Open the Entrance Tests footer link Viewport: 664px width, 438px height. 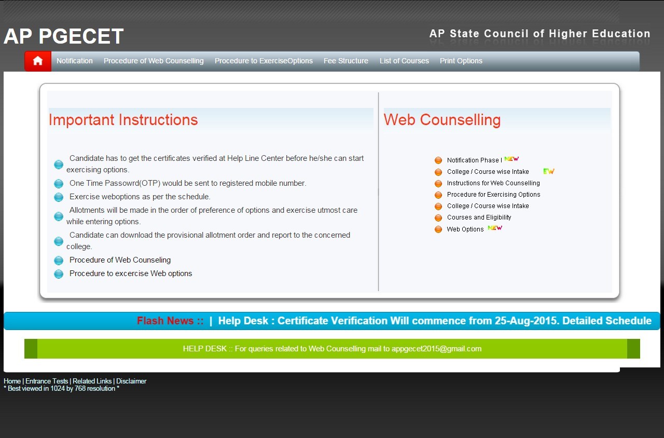coord(47,381)
